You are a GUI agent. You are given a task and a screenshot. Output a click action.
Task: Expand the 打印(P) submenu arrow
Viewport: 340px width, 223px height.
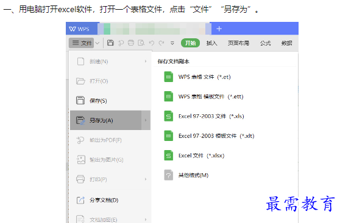(x=146, y=179)
